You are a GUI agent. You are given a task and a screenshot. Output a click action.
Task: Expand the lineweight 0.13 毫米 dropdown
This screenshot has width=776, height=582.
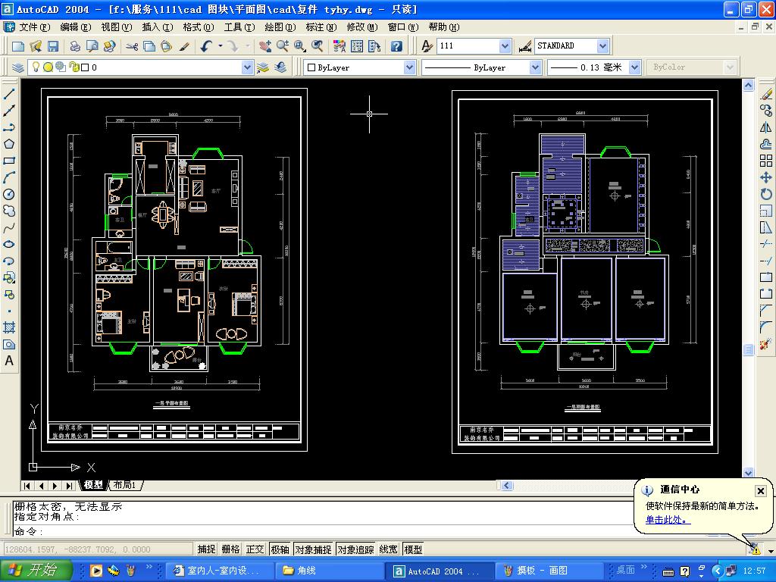635,67
